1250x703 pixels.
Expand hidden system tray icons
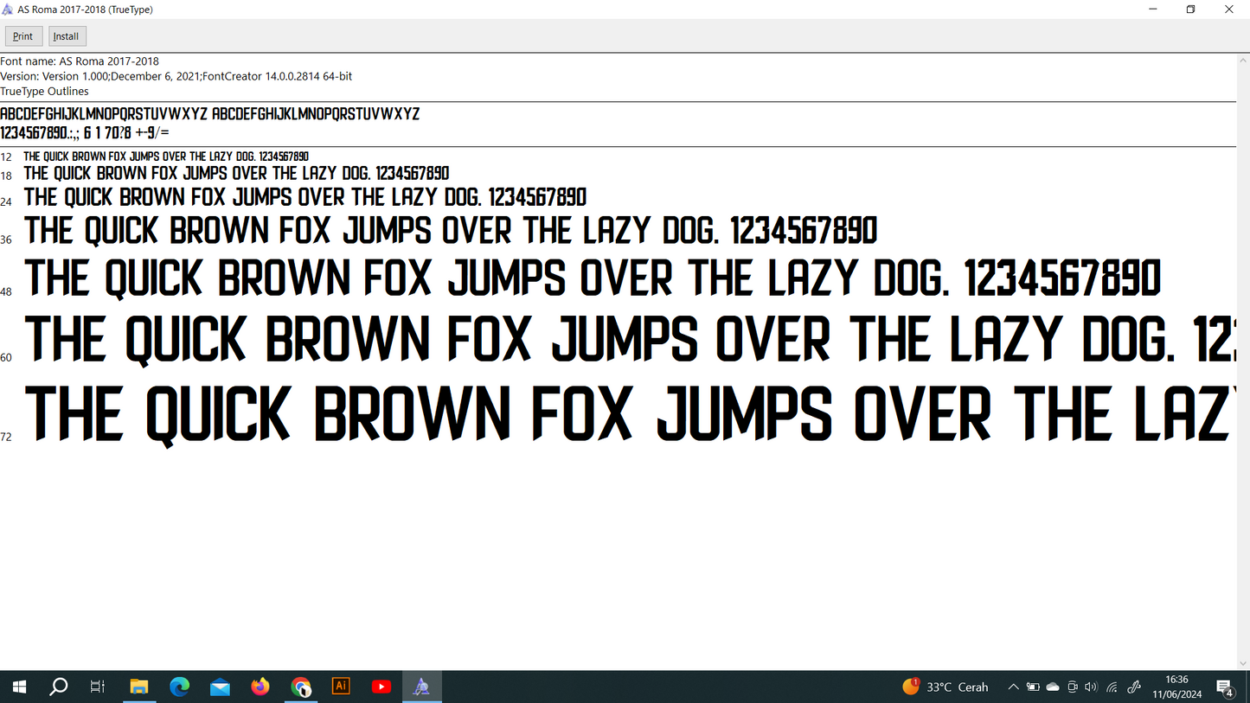click(1013, 687)
